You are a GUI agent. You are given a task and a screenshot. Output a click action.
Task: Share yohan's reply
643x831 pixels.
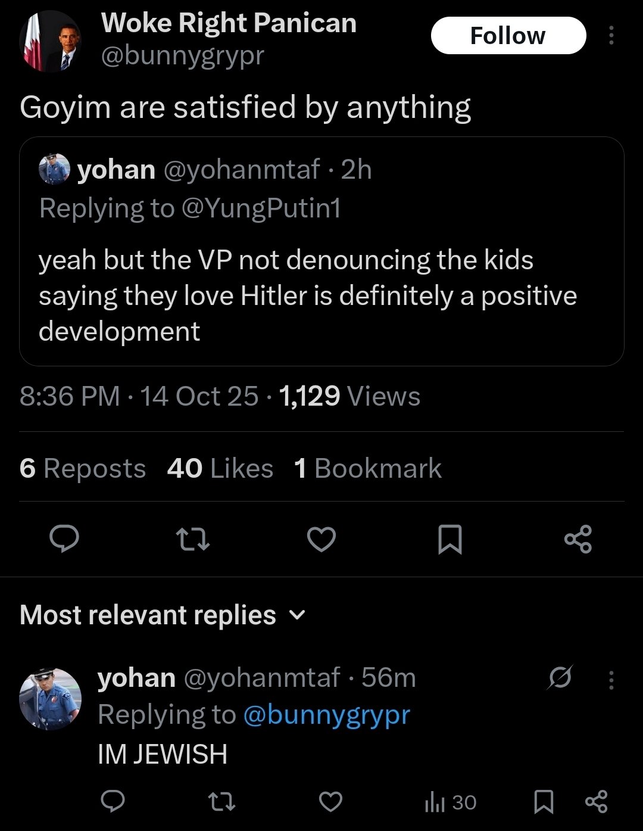pos(595,802)
